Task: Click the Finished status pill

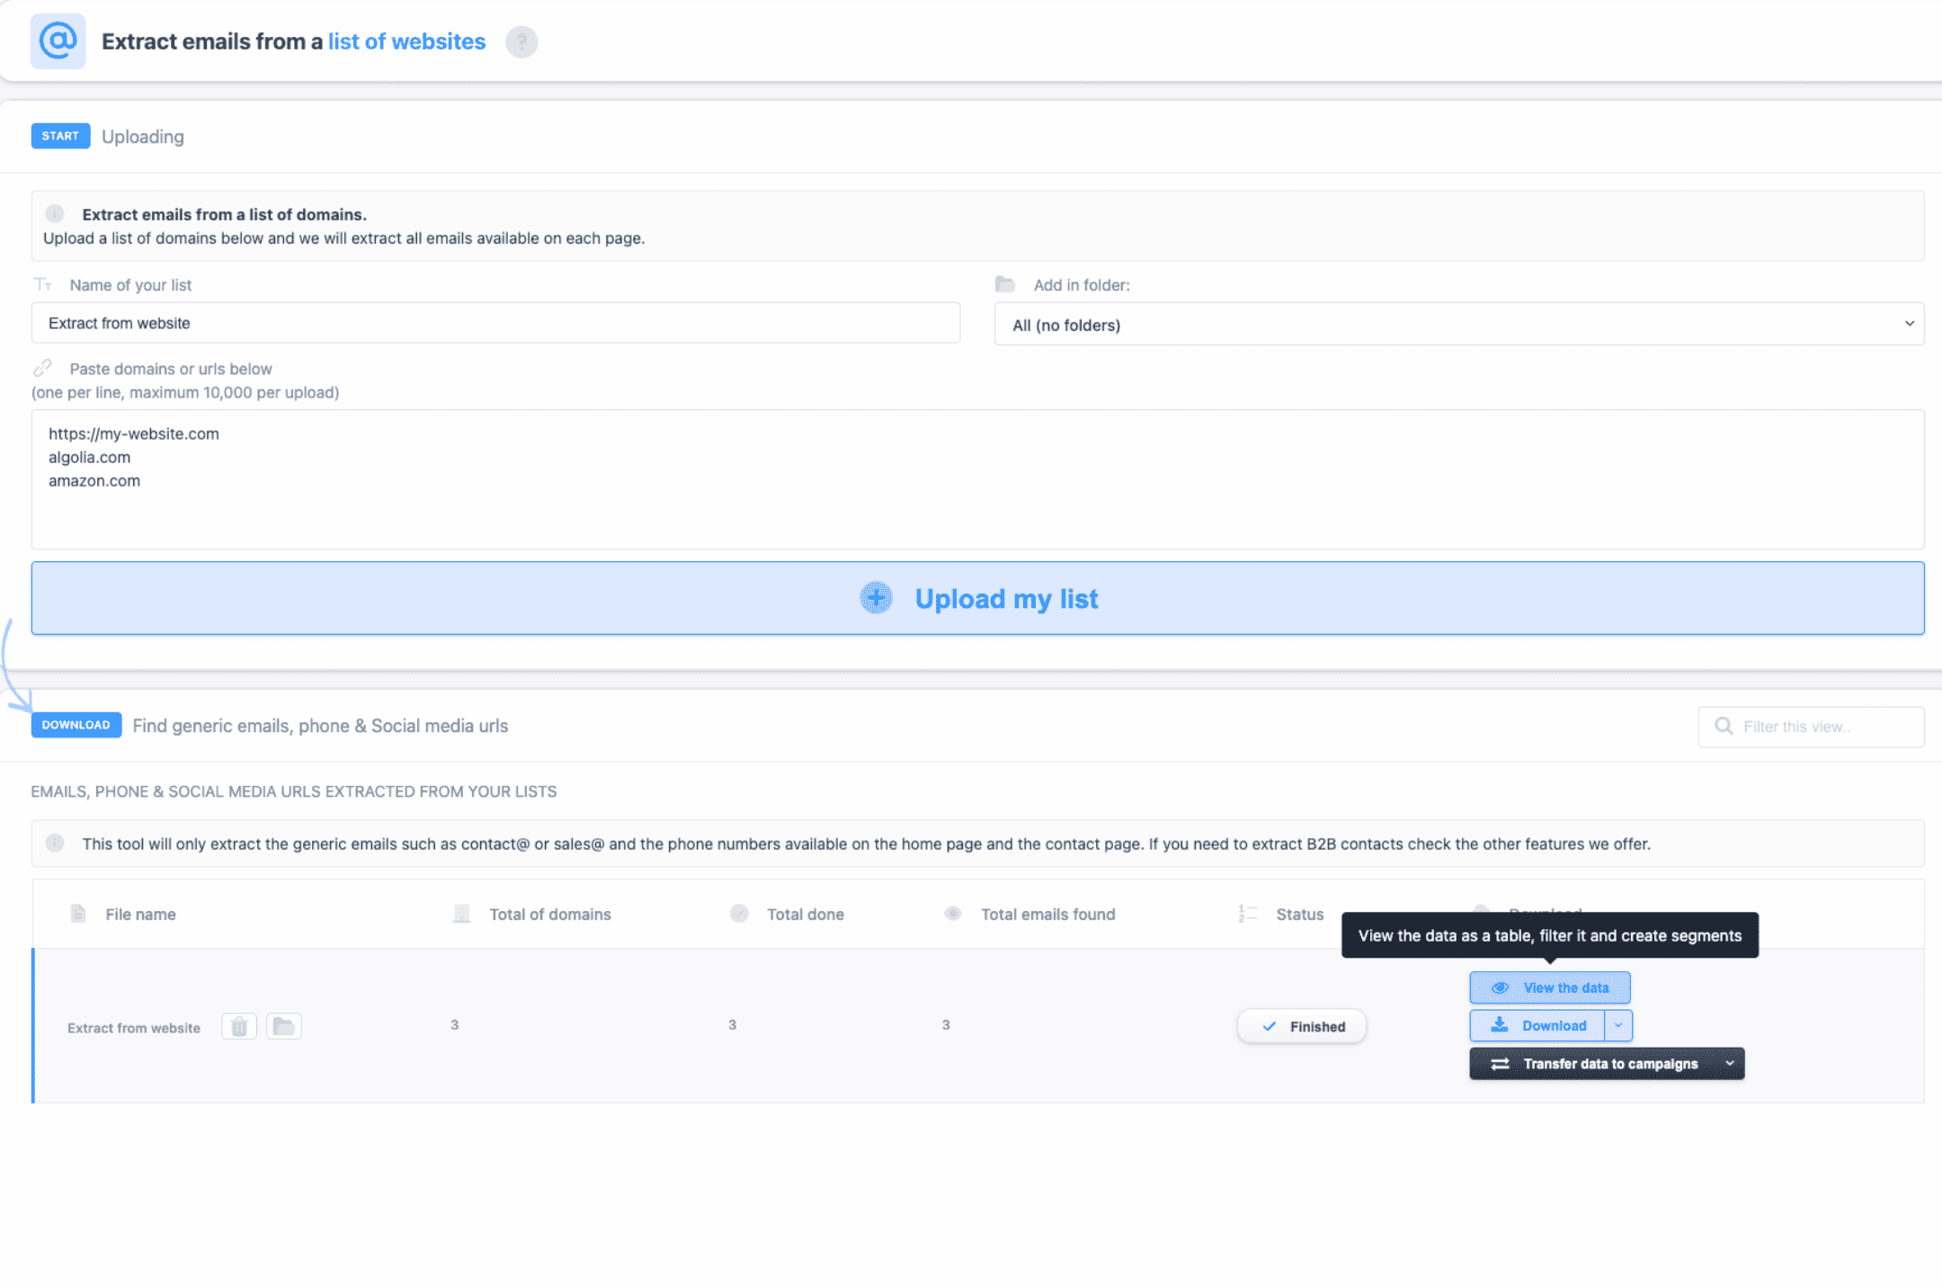Action: point(1301,1025)
